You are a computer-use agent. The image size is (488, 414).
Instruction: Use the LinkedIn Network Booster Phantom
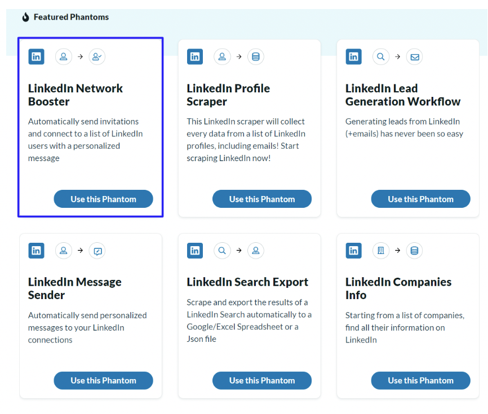pyautogui.click(x=103, y=199)
